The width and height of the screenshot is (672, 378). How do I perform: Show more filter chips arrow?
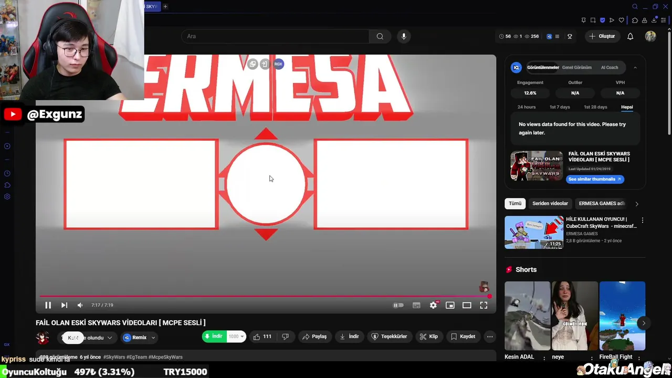[x=637, y=204]
